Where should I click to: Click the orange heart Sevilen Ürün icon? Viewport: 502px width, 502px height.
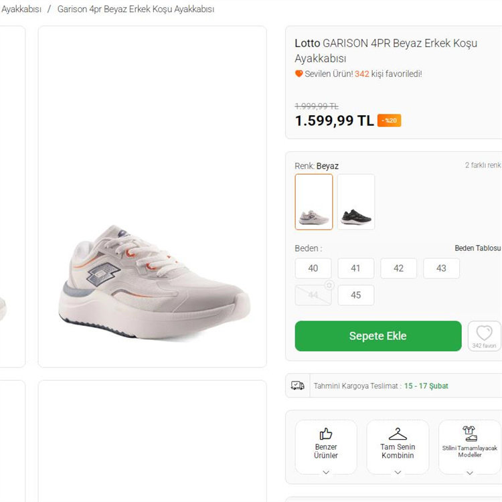point(299,74)
